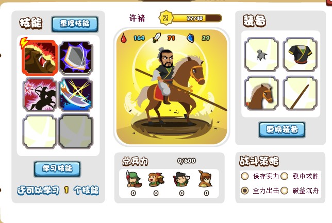332x223 pixels.
Task: Select the roaring beast skill icon
Action: 40,58
